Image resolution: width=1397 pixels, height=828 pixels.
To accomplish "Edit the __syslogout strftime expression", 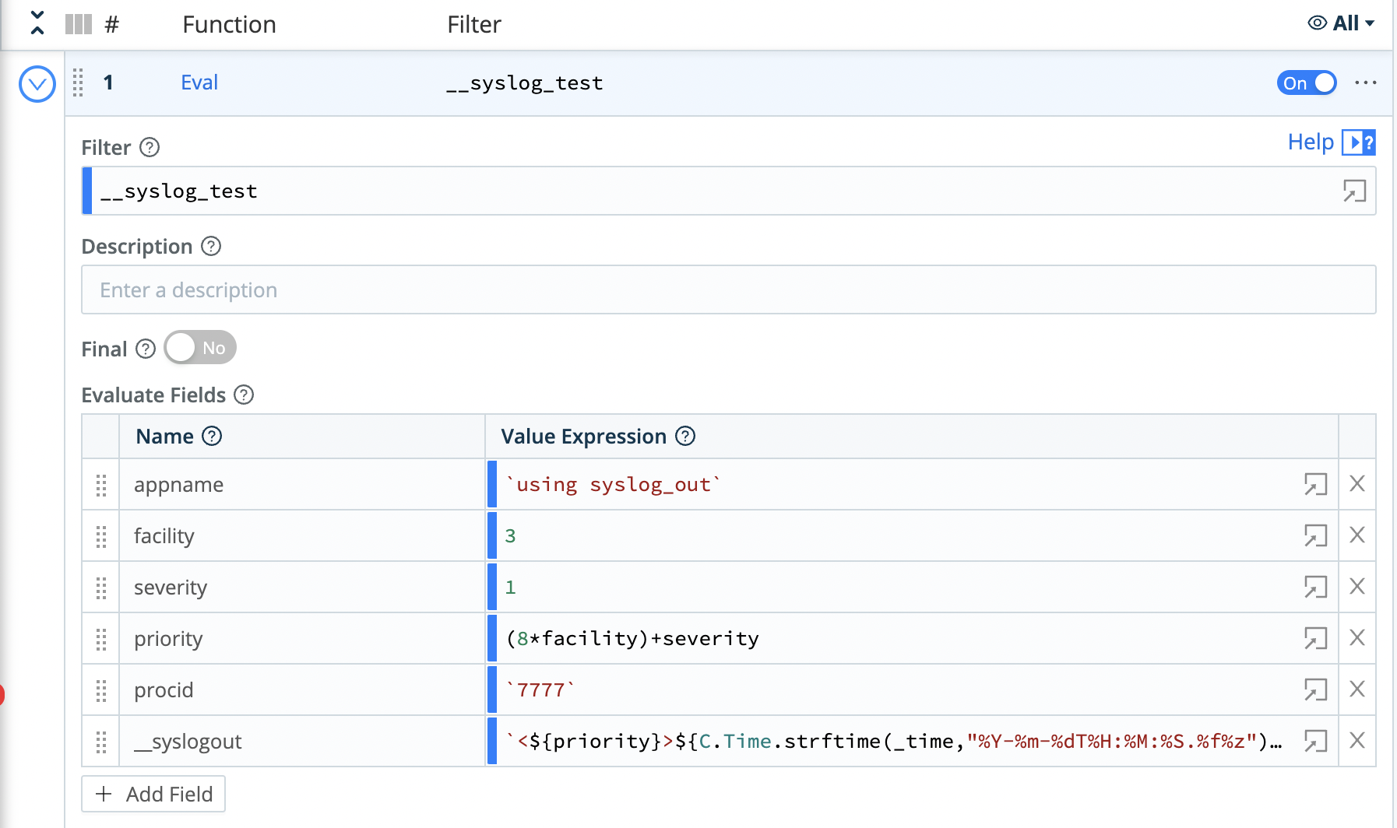I will 896,741.
